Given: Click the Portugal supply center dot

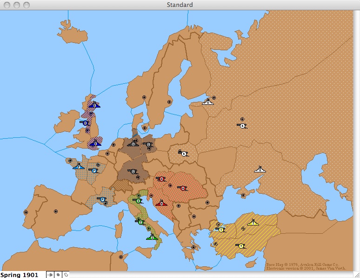Looking at the screenshot, I should coord(26,212).
